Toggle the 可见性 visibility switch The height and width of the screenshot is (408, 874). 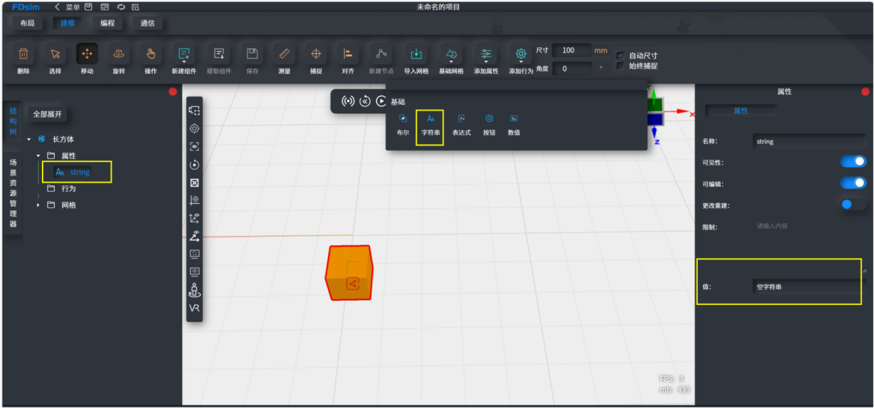(853, 161)
